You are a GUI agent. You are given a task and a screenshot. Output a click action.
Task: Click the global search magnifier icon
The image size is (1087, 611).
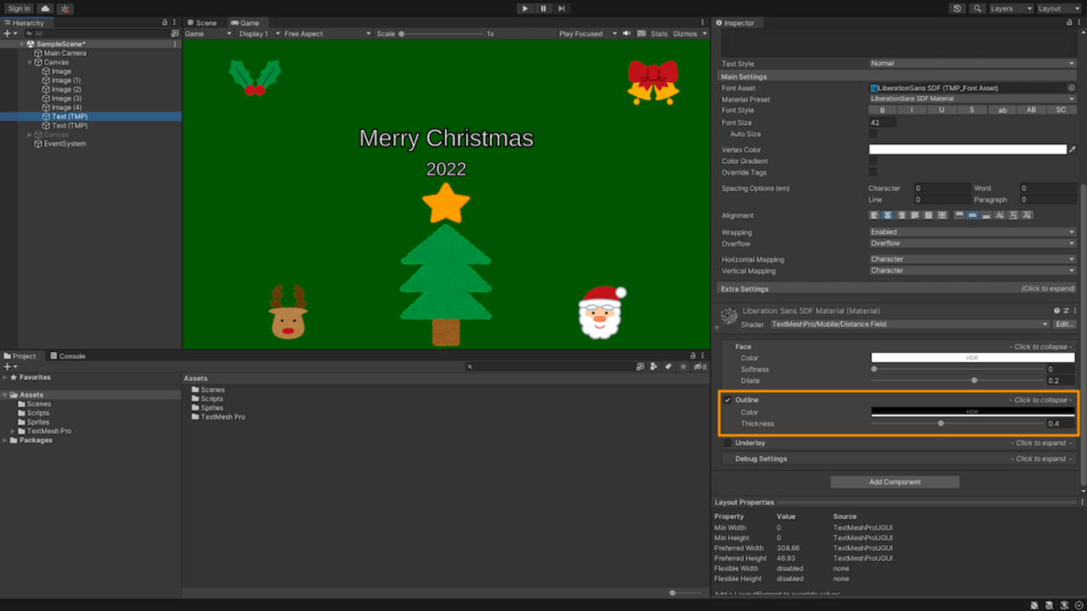pyautogui.click(x=977, y=8)
